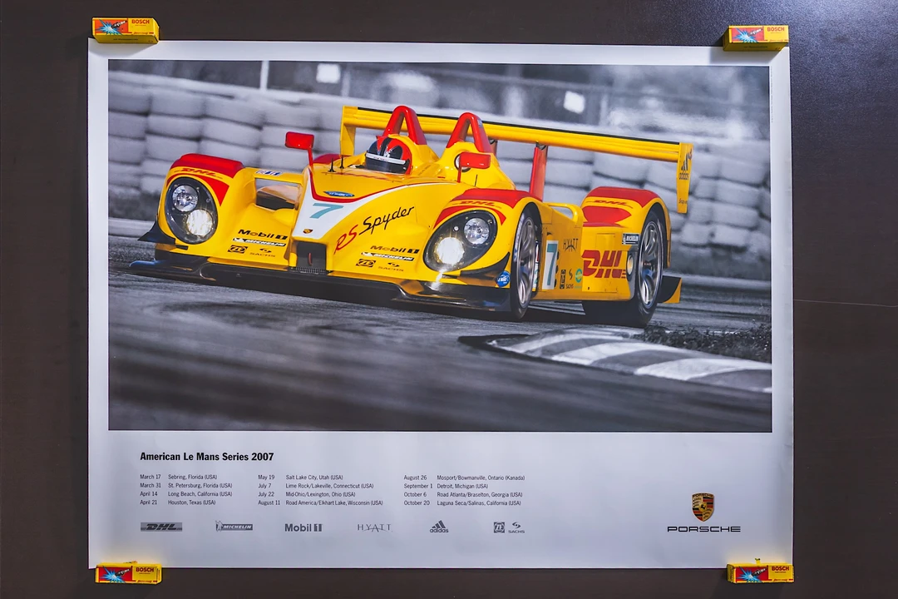Click the adidas logo on the rear wing endplate
This screenshot has width=898, height=599.
[684, 165]
